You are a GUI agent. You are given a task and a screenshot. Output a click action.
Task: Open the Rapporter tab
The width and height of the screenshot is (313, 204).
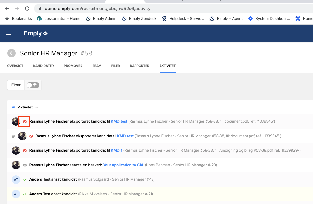pyautogui.click(x=140, y=66)
